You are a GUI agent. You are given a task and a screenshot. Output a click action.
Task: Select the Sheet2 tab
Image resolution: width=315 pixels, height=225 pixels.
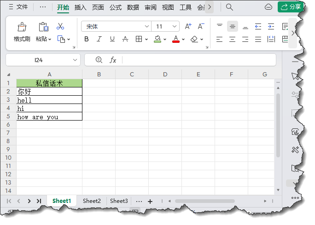coord(92,201)
